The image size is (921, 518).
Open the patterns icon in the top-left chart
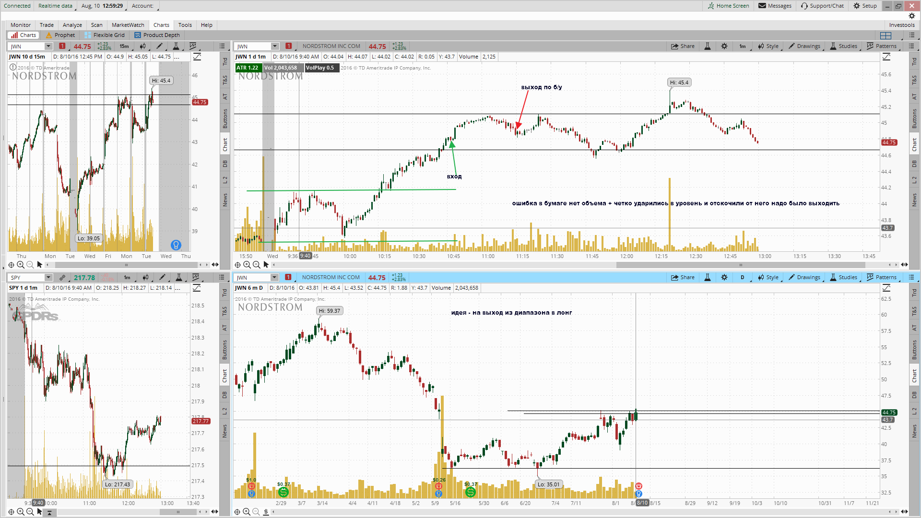pos(193,47)
